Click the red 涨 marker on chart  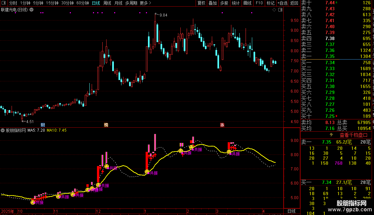[x=222, y=125]
